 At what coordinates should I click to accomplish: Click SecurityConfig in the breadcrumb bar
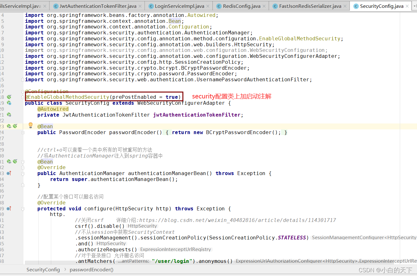(43, 269)
